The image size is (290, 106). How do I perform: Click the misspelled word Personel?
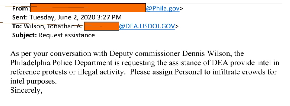[x=189, y=72]
